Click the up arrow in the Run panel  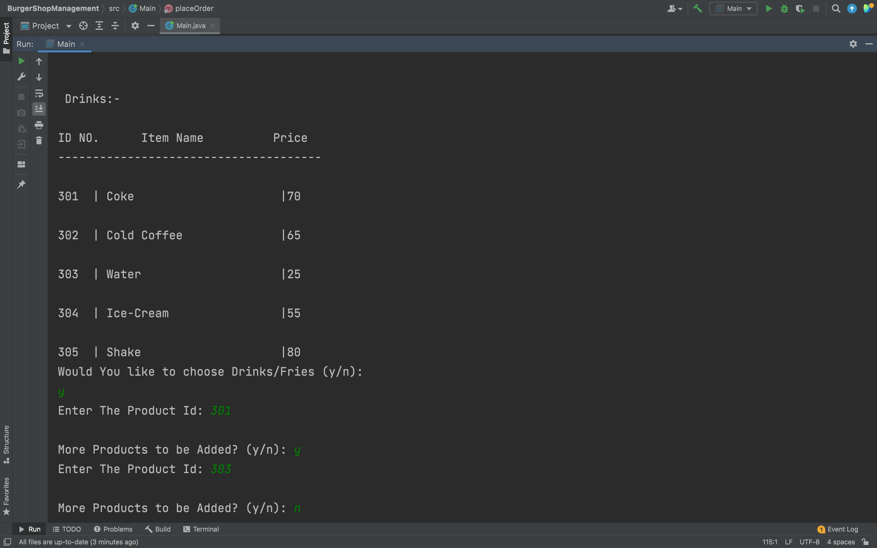pos(39,61)
